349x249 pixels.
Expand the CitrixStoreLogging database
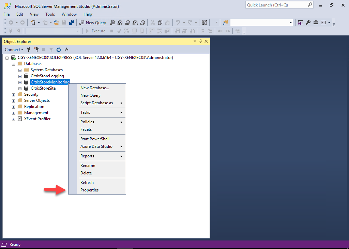[20, 76]
